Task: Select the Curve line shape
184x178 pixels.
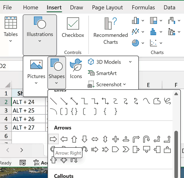Action: click(x=146, y=101)
